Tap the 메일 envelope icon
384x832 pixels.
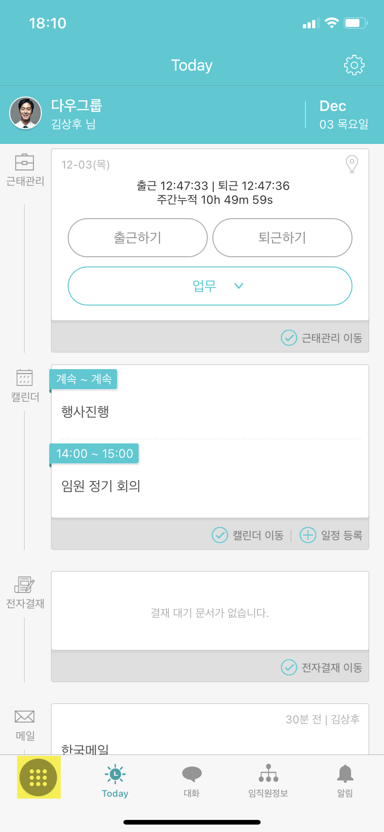25,717
